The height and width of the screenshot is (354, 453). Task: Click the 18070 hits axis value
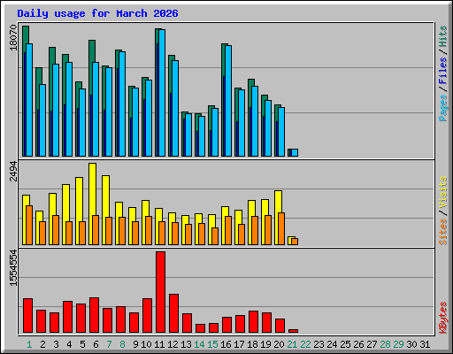point(13,38)
